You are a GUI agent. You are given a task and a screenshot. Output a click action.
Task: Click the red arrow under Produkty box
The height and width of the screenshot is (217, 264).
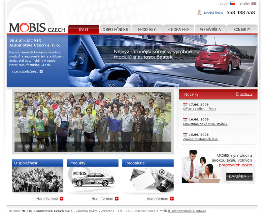tap(117, 199)
